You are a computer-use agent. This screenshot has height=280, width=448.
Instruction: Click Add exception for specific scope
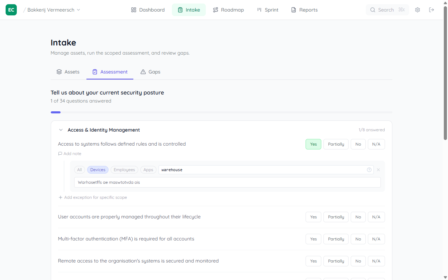tap(93, 197)
